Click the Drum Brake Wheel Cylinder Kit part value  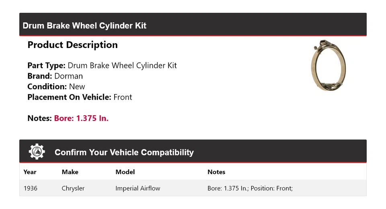tap(122, 66)
